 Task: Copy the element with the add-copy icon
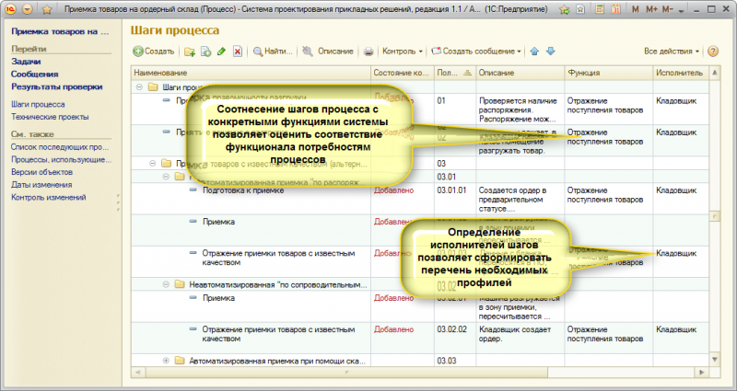(x=205, y=52)
